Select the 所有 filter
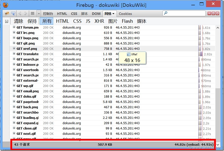 point(47,21)
